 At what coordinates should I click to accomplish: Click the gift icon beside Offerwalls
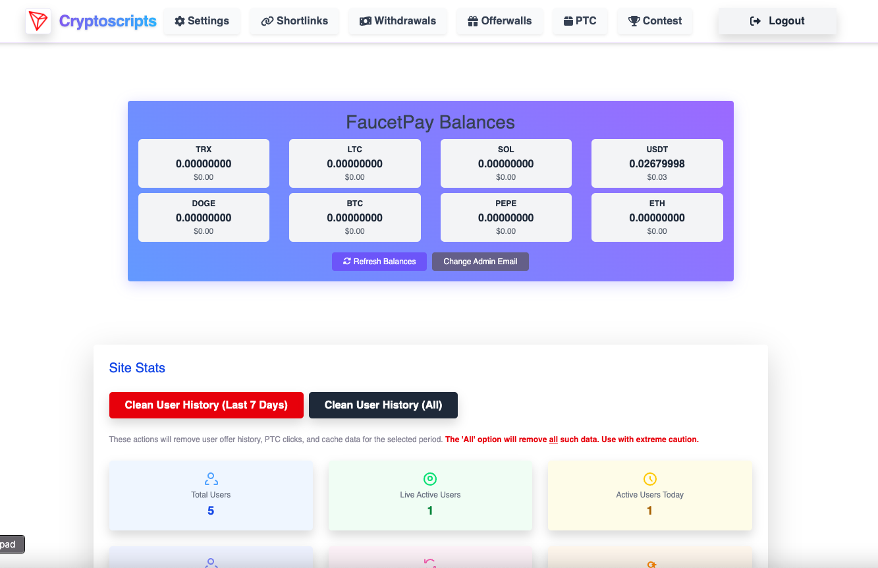(473, 21)
